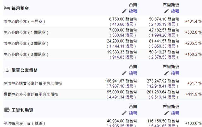
Task: Click the value 4,491.34 澳元
Action: point(121,97)
